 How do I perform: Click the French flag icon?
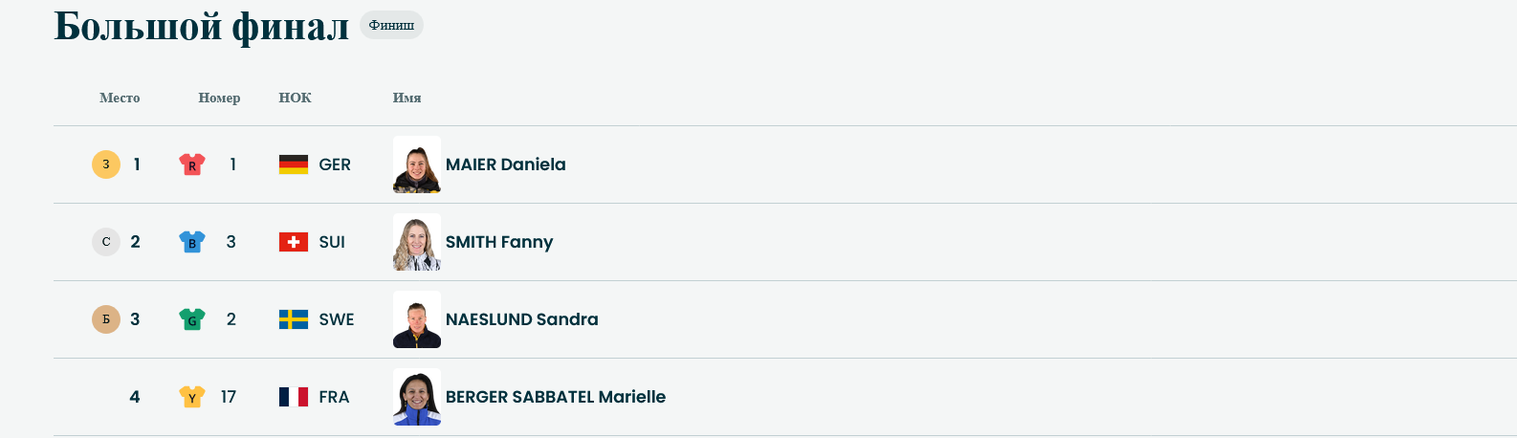pyautogui.click(x=294, y=397)
